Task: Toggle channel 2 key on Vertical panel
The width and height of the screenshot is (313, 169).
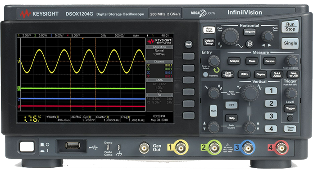Action: [x=271, y=103]
